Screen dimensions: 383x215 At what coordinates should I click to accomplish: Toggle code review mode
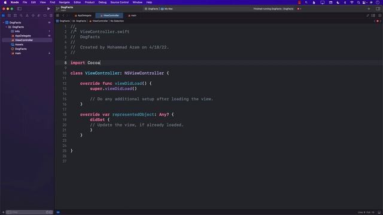367,16
